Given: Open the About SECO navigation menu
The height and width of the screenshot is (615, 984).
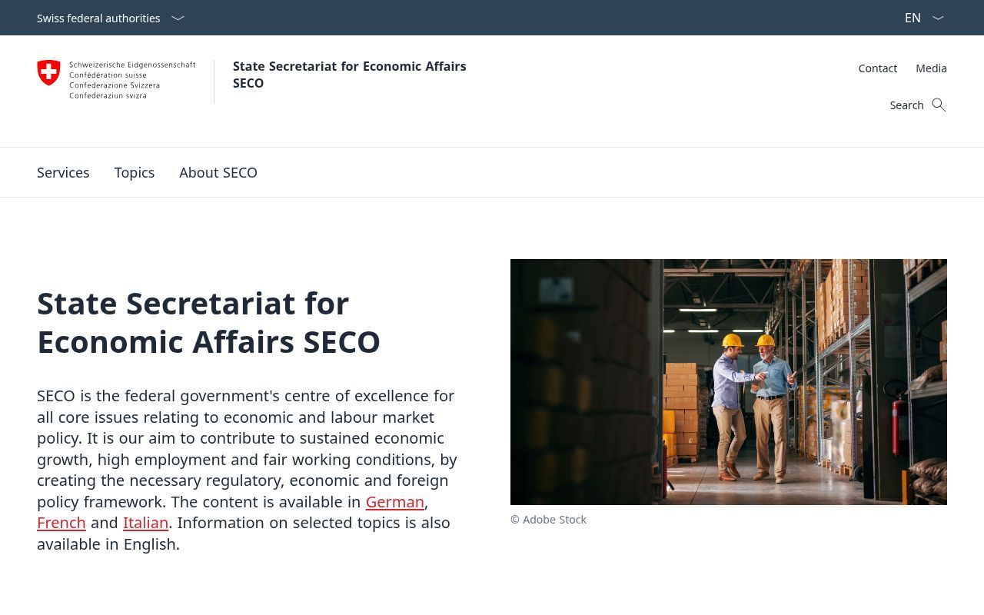Looking at the screenshot, I should pyautogui.click(x=218, y=172).
